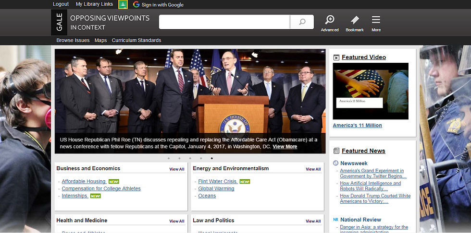Open Advanced search
Image resolution: width=471 pixels, height=233 pixels.
tap(330, 23)
